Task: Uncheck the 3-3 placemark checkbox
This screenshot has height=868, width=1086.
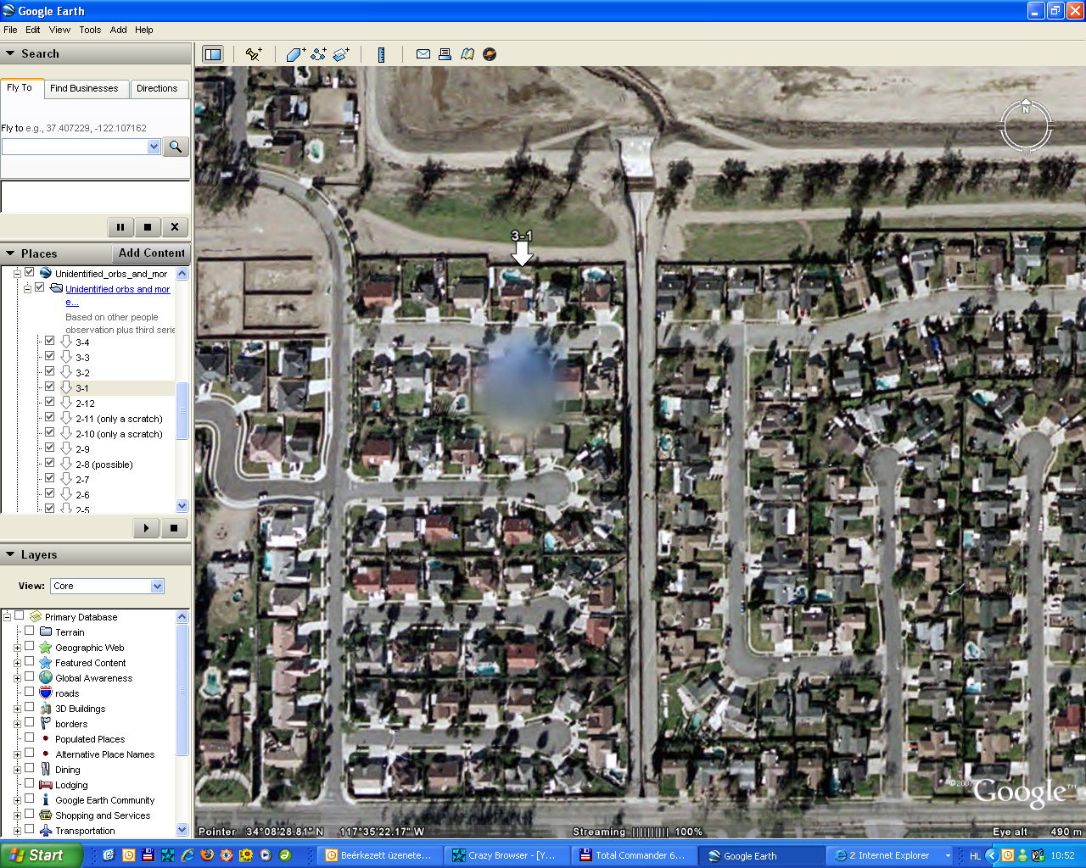Action: tap(49, 356)
